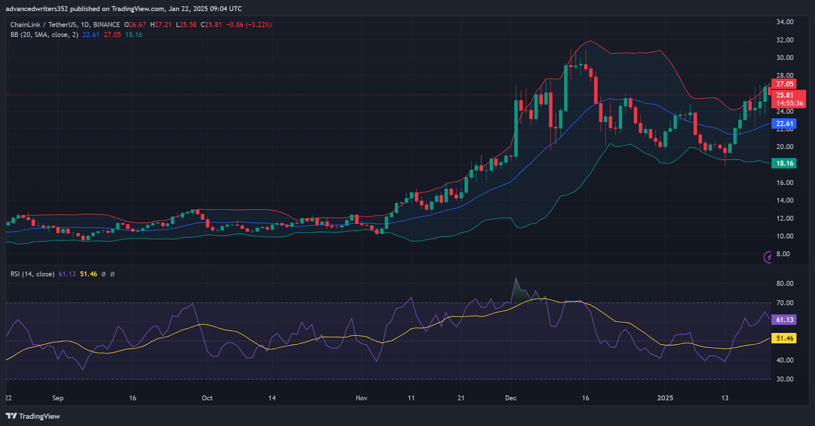Click the 8.00 price axis label
Image resolution: width=815 pixels, height=426 pixels.
(x=783, y=254)
